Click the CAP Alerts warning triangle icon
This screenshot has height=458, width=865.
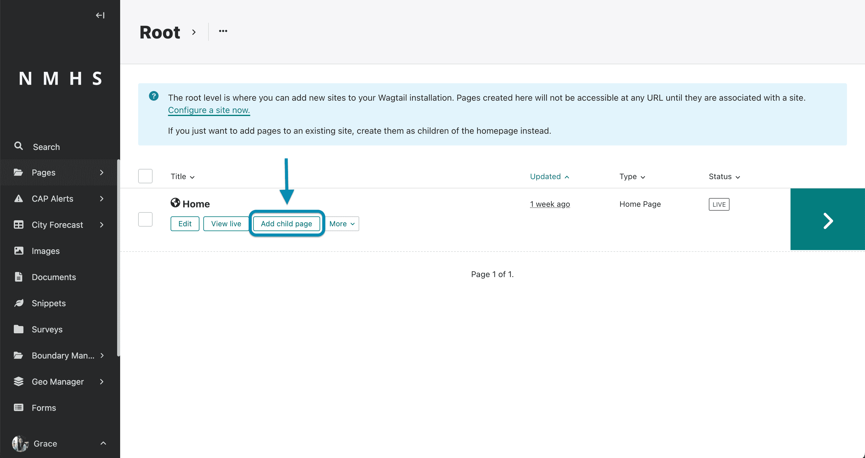click(x=18, y=199)
